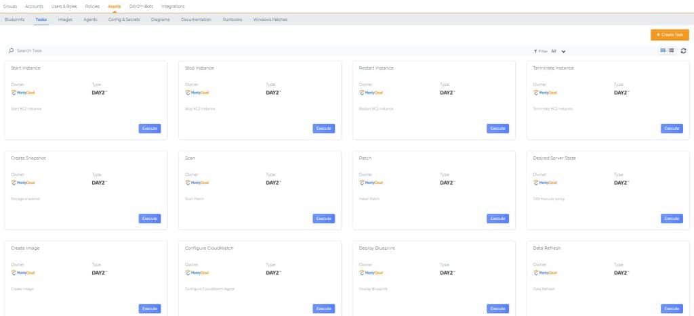Image resolution: width=694 pixels, height=316 pixels.
Task: Click DAY2 type logo on Scan card
Action: (x=273, y=182)
